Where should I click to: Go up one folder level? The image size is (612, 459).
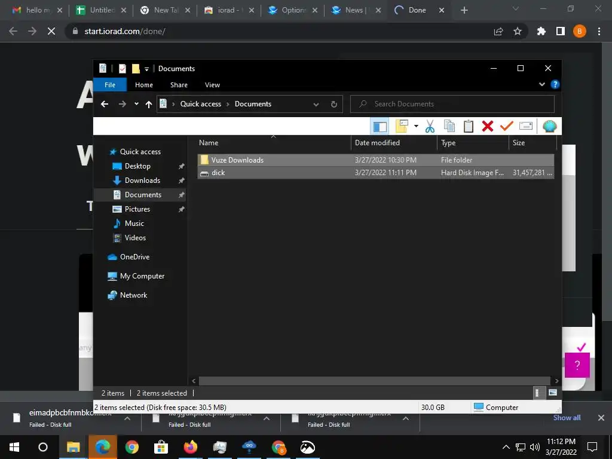[x=149, y=104]
